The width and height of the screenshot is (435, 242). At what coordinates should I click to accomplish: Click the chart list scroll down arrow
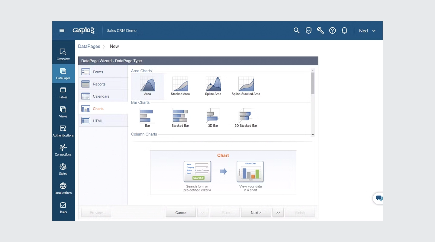(x=313, y=135)
